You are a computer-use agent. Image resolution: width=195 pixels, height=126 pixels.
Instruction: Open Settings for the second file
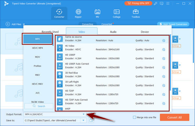tap(176, 72)
